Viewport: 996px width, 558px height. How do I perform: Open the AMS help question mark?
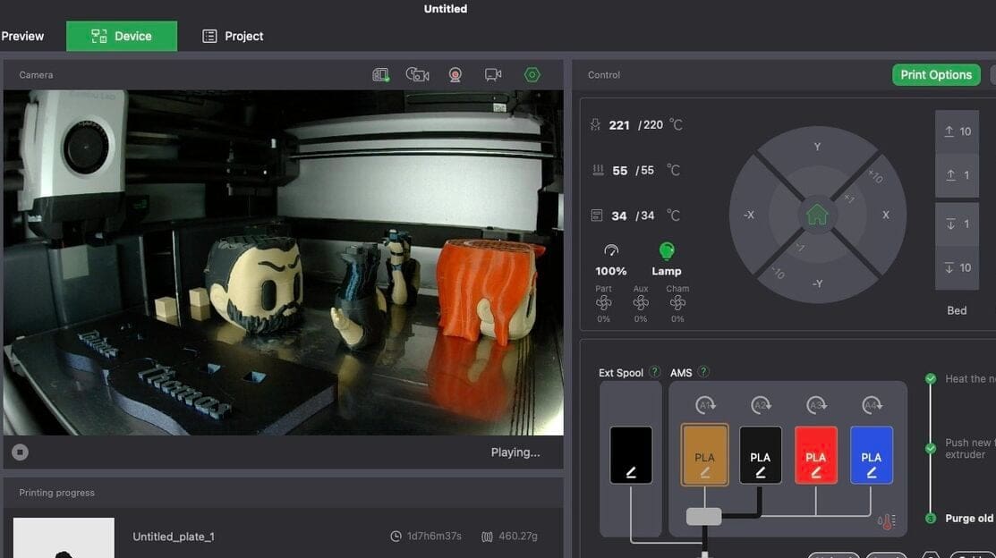point(703,372)
